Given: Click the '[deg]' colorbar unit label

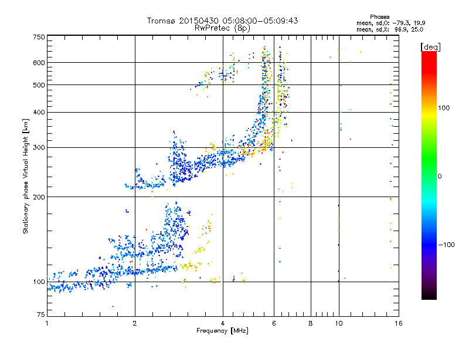Looking at the screenshot, I should 430,47.
